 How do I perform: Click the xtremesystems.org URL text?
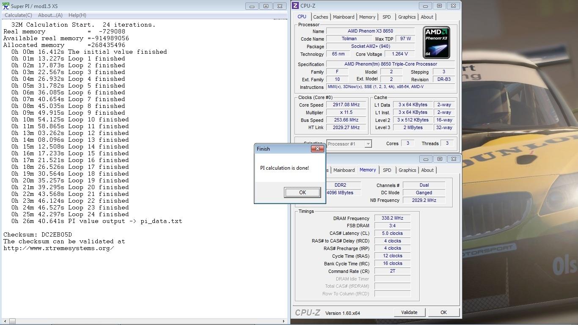[58, 248]
